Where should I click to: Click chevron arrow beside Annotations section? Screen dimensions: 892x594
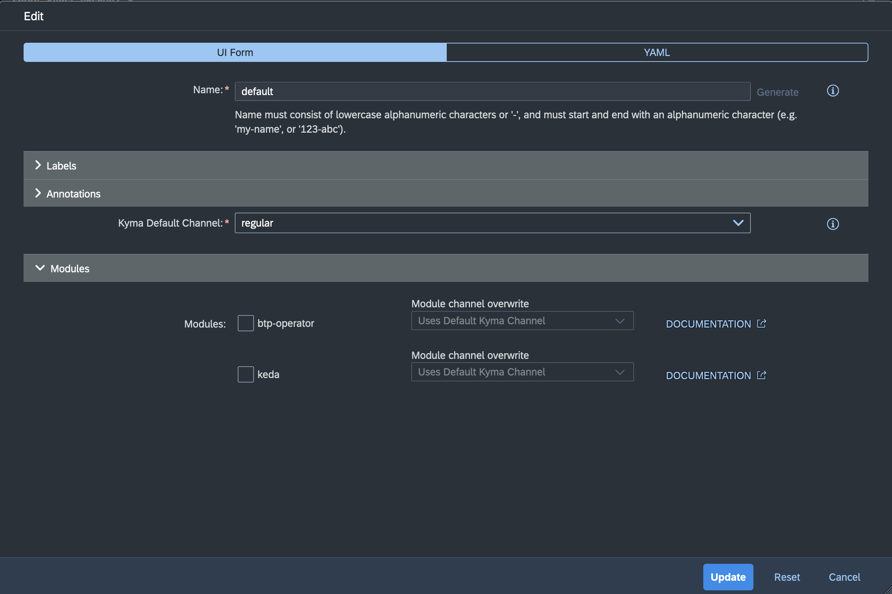(x=38, y=193)
